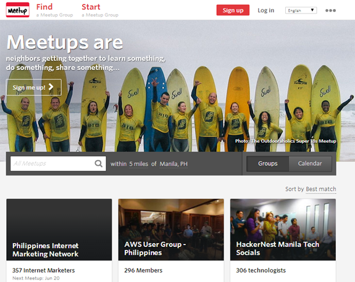Viewport: 355px width, 282px height.
Task: Switch to the Groups tab
Action: 267,163
